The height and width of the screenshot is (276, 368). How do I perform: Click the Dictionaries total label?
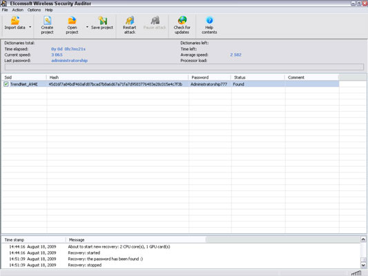click(19, 43)
